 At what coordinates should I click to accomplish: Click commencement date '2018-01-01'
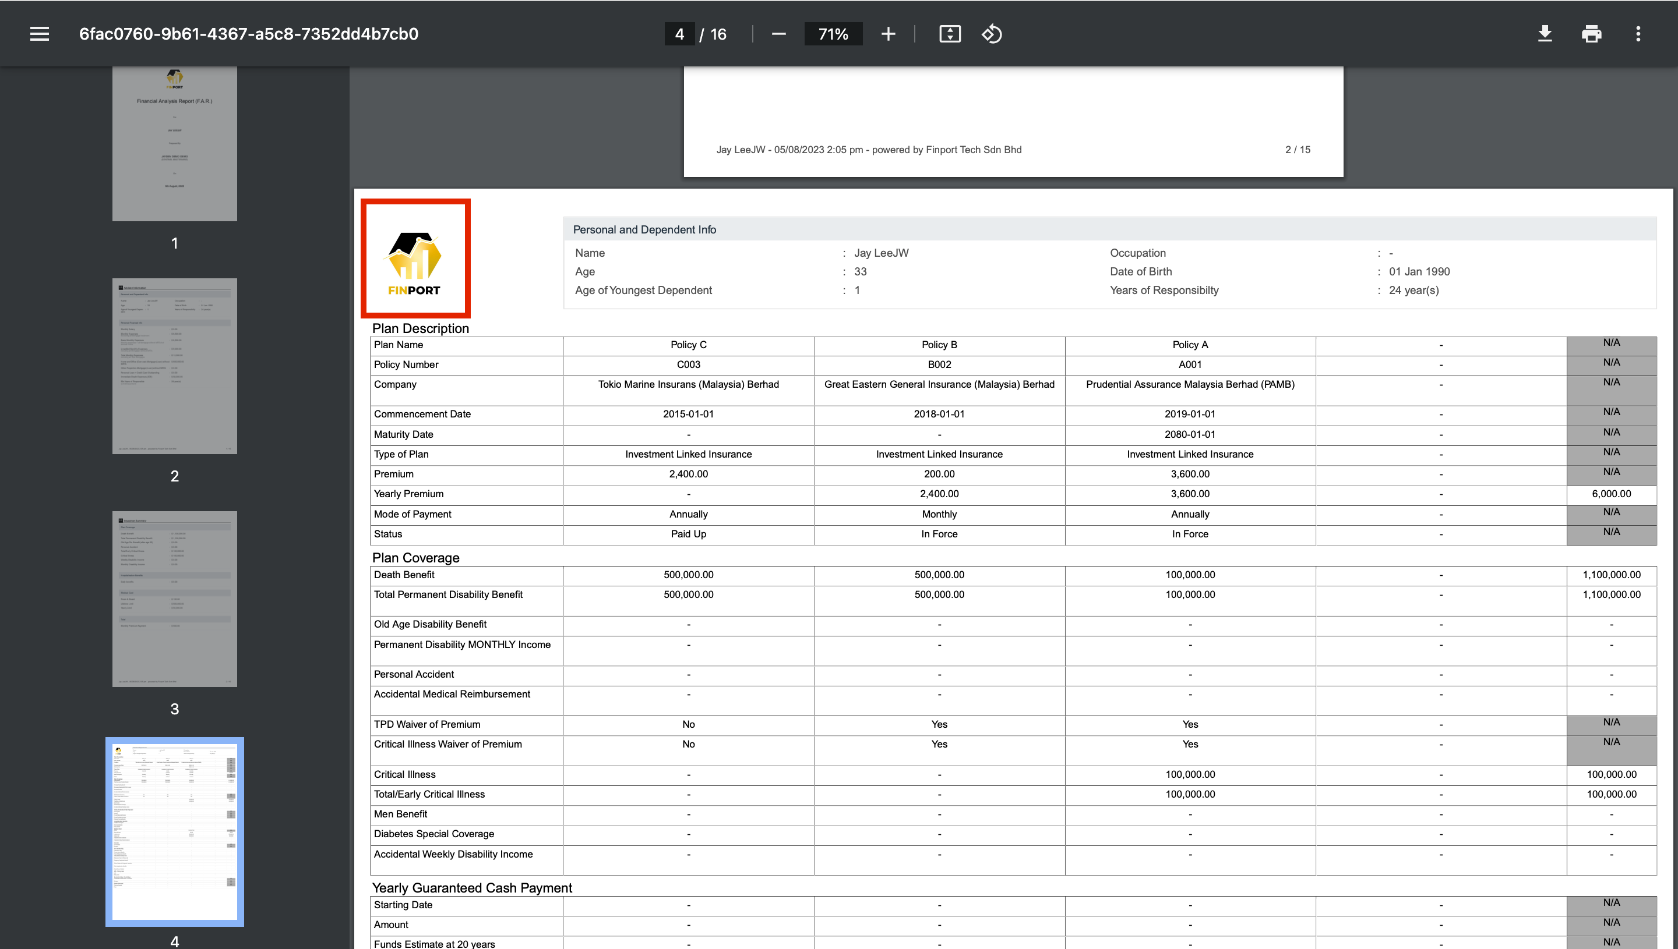click(x=939, y=414)
